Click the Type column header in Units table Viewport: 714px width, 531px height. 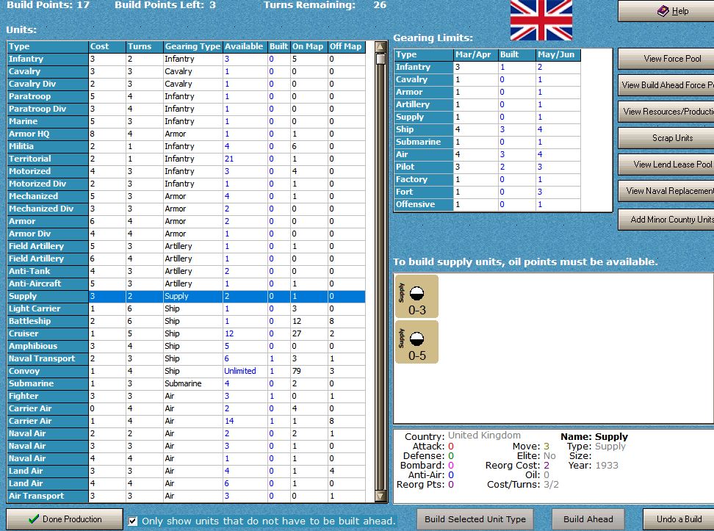click(47, 46)
